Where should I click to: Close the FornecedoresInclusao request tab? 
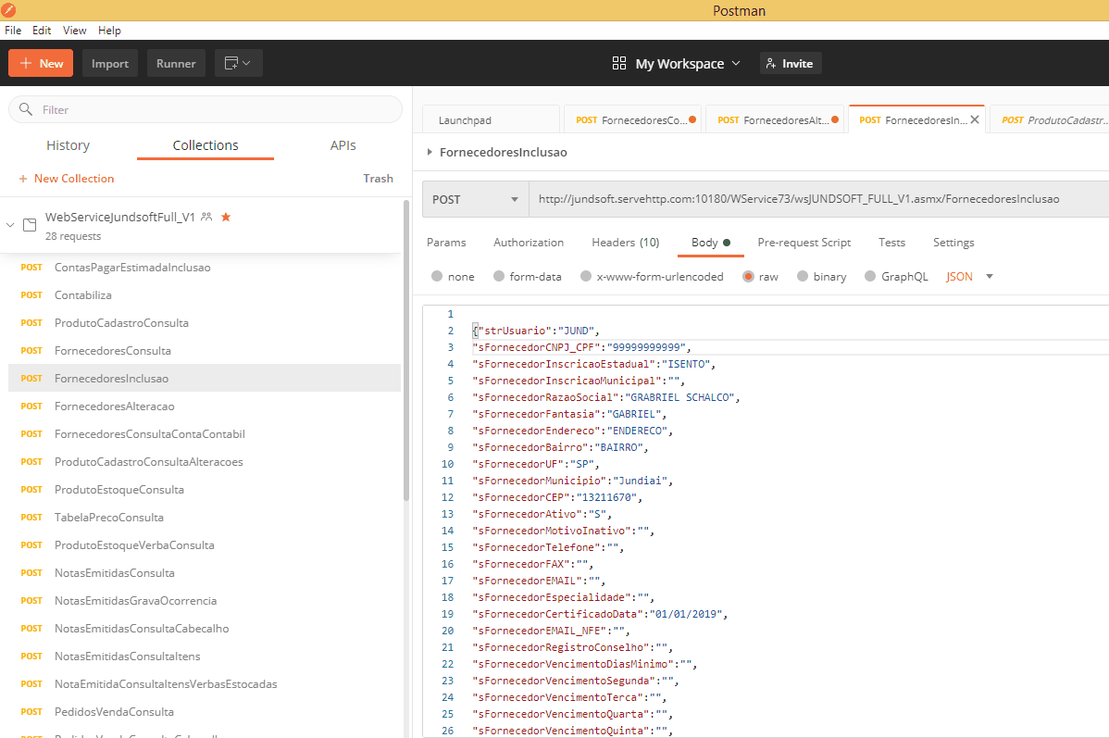coord(975,119)
